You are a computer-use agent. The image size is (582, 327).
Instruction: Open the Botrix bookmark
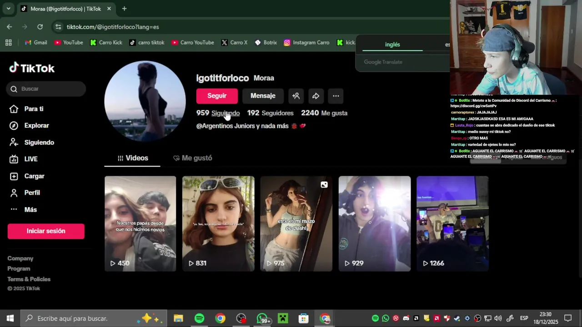tap(266, 43)
